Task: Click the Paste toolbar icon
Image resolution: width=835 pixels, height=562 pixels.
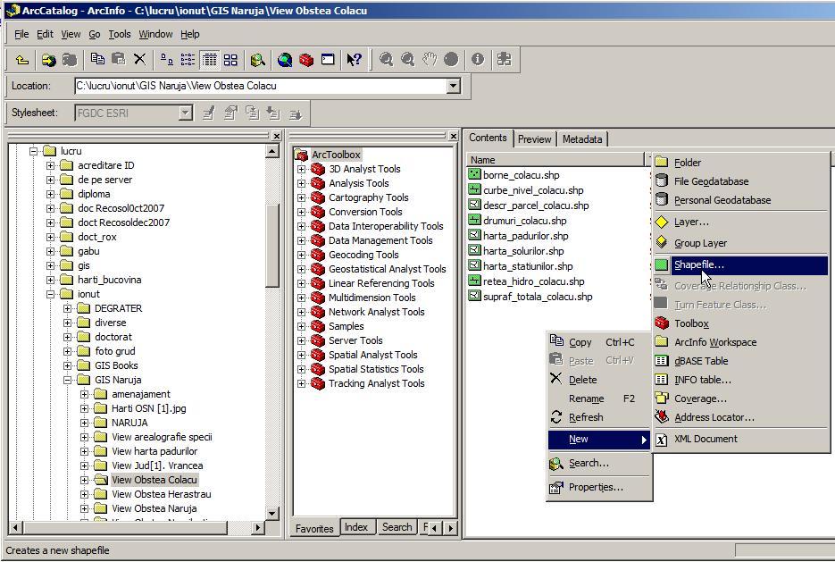Action: click(118, 59)
